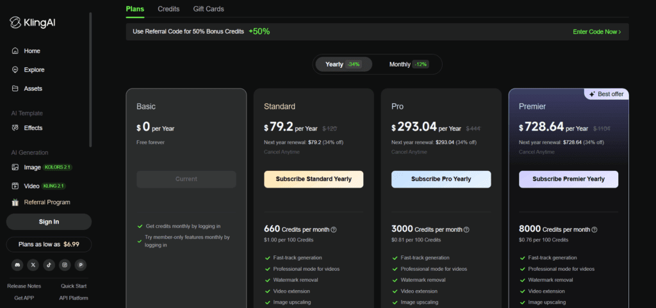The image size is (656, 308).
Task: Click the KlingAI logo
Action: tap(33, 22)
